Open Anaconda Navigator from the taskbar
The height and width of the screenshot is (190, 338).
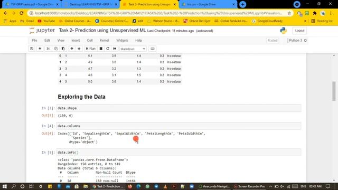tap(214, 186)
